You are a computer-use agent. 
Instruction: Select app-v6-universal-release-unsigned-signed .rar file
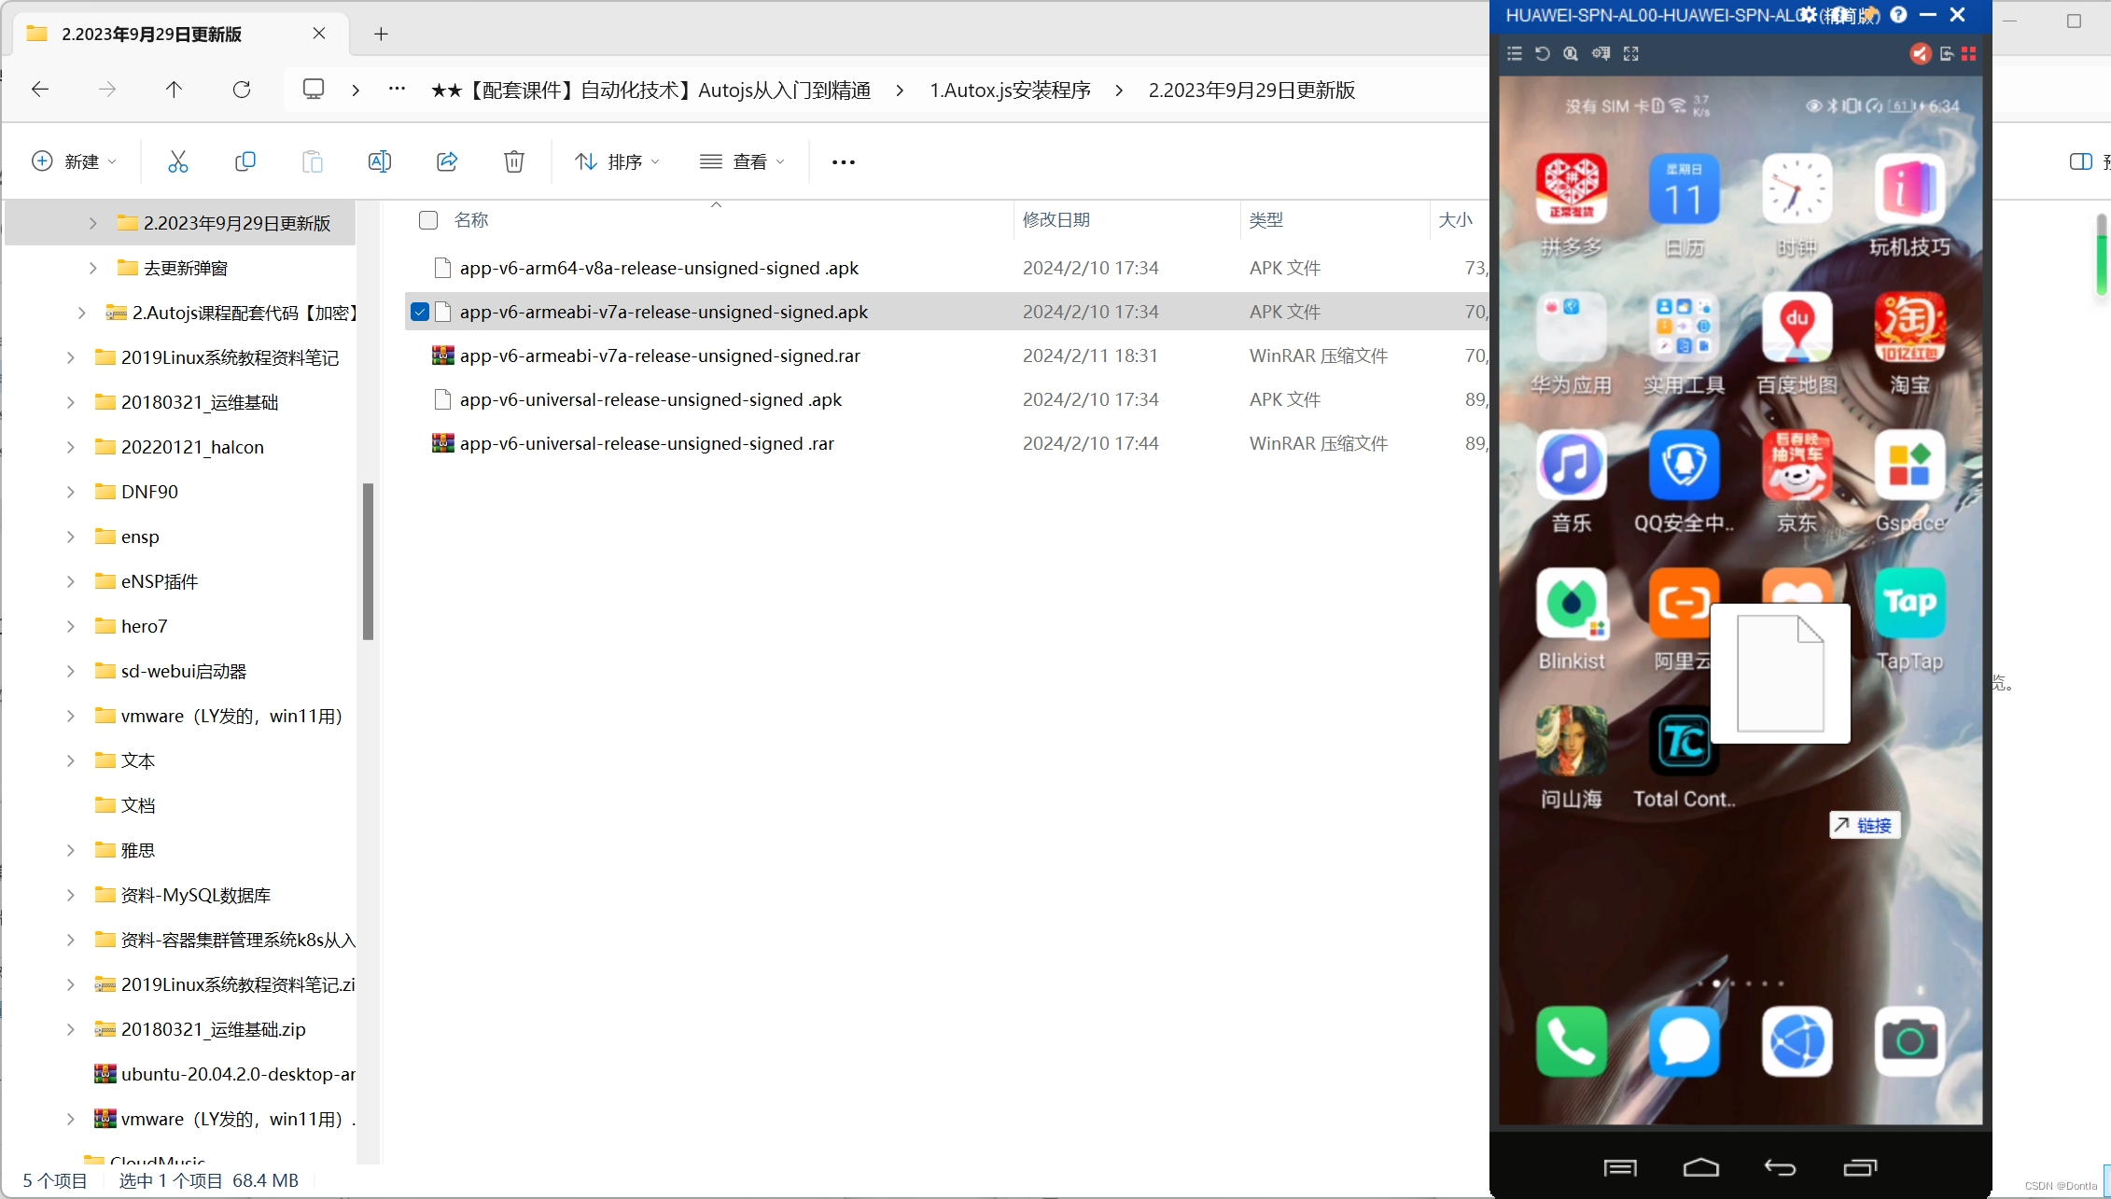point(647,443)
